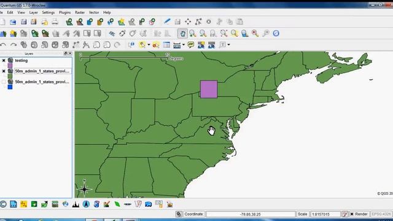Click Zoom to Layer icon
Image resolution: width=393 pixels, height=221 pixels.
(244, 33)
